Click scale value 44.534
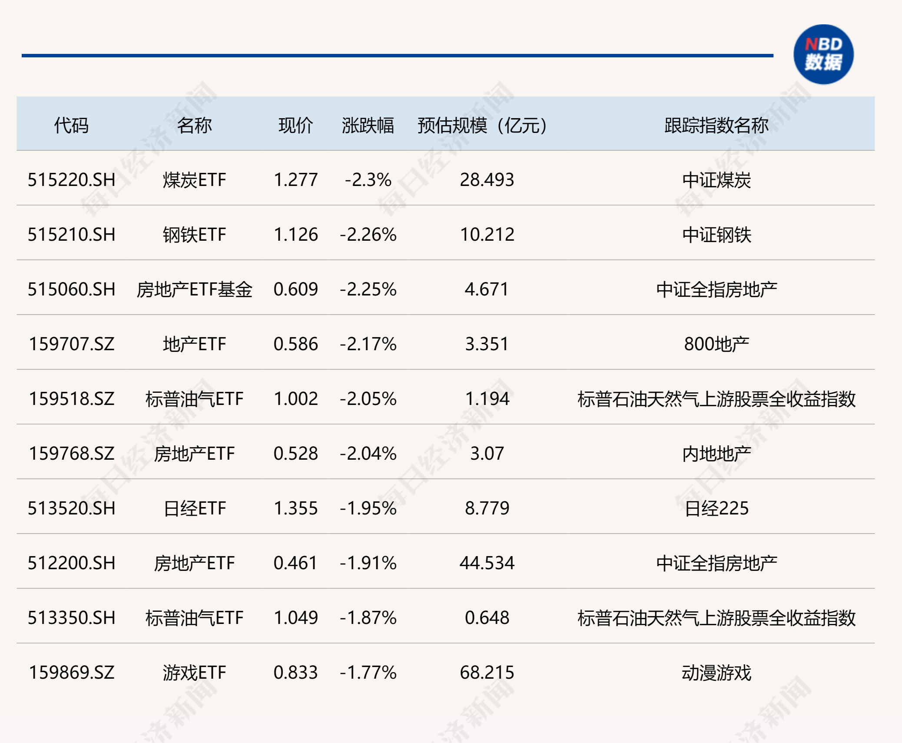This screenshot has height=743, width=902. click(487, 563)
